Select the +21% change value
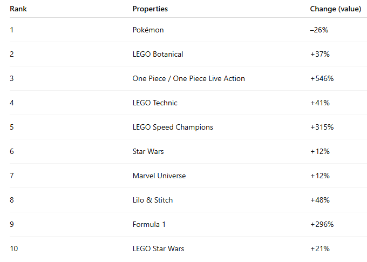Viewport: 367px width, 262px height. point(320,248)
